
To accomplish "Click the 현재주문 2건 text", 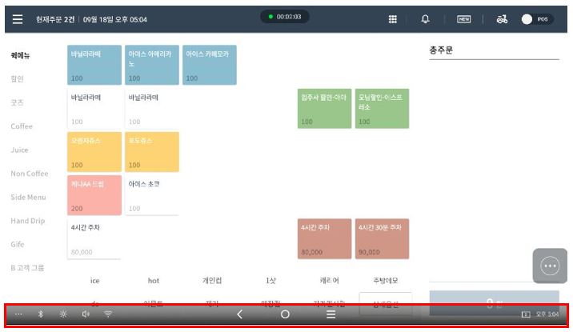I will (54, 19).
